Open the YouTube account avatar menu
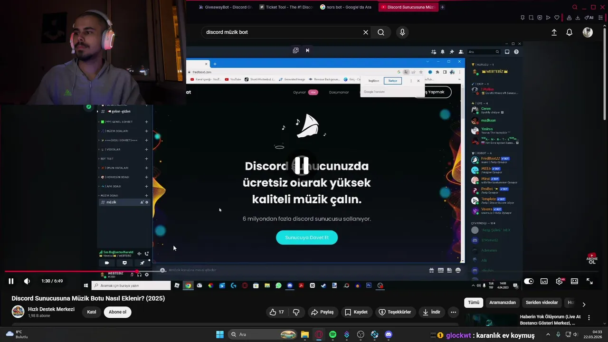This screenshot has width=608, height=342. [588, 32]
